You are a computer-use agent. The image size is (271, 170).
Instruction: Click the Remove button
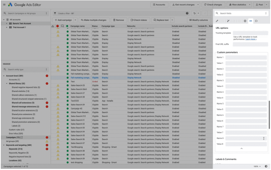119,20
